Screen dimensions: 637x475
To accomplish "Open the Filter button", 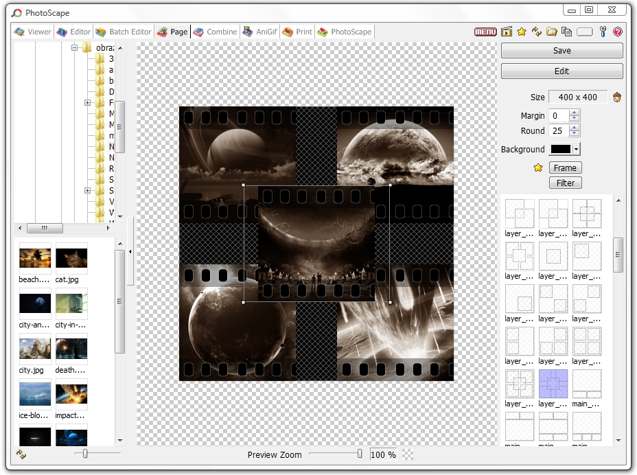I will click(565, 183).
